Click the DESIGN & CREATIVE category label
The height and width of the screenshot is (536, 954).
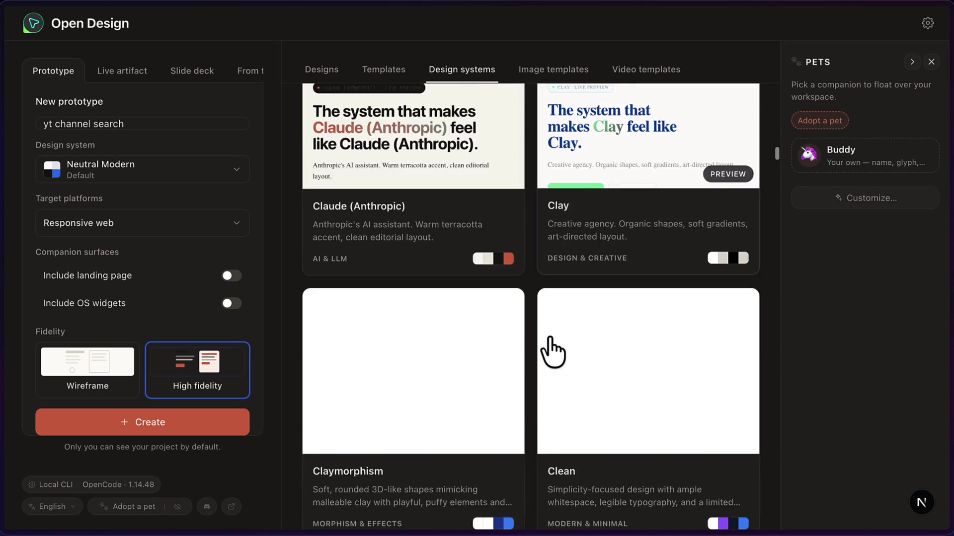click(587, 258)
